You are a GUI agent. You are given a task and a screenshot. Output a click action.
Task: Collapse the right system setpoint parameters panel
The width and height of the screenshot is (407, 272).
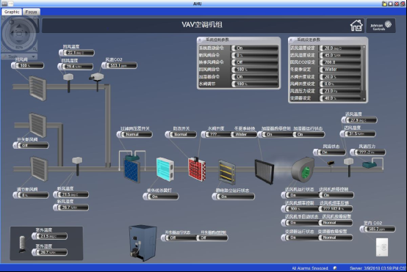[291, 40]
